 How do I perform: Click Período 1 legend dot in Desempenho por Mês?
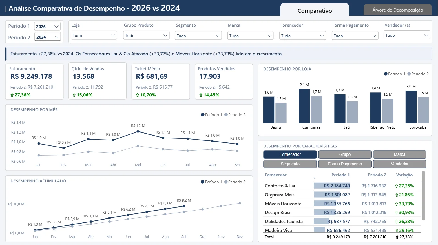point(203,115)
